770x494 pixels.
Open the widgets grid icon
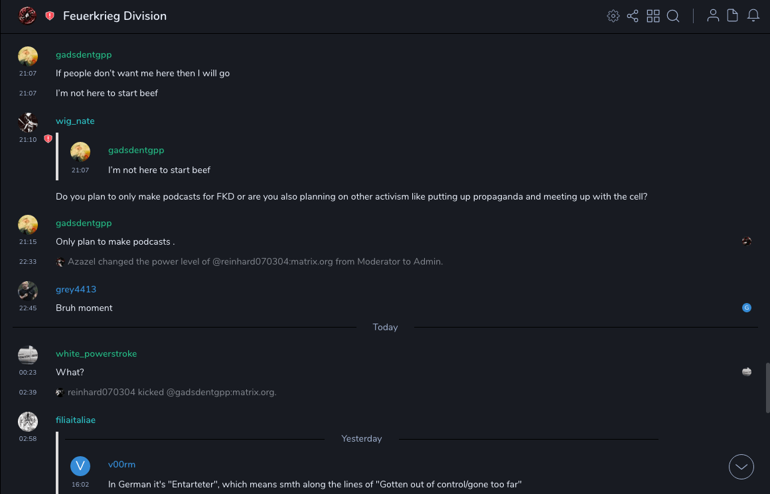coord(653,16)
